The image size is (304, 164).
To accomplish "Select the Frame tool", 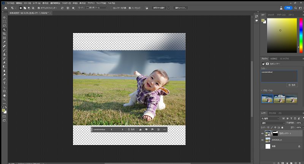I will pyautogui.click(x=4, y=38).
